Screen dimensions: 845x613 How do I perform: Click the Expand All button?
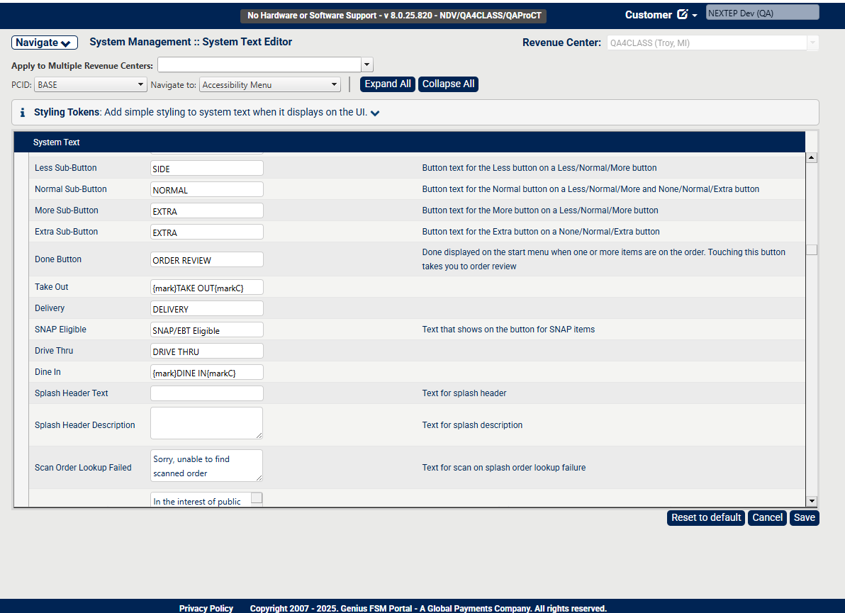pyautogui.click(x=388, y=84)
